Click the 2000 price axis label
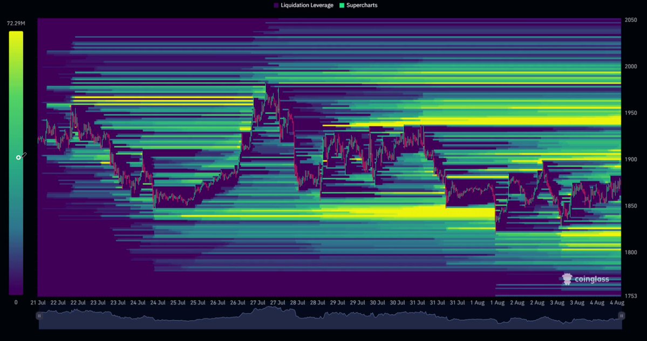This screenshot has width=647, height=341. (630, 66)
